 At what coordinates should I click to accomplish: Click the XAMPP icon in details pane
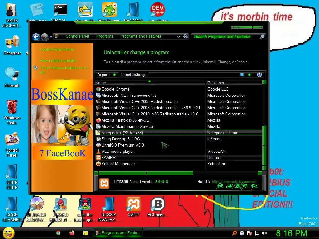(x=104, y=183)
